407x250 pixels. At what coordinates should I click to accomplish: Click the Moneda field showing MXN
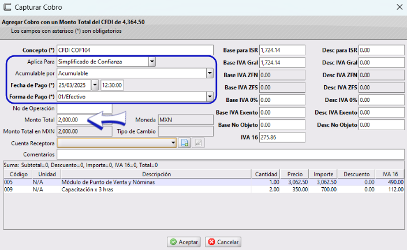(x=186, y=120)
